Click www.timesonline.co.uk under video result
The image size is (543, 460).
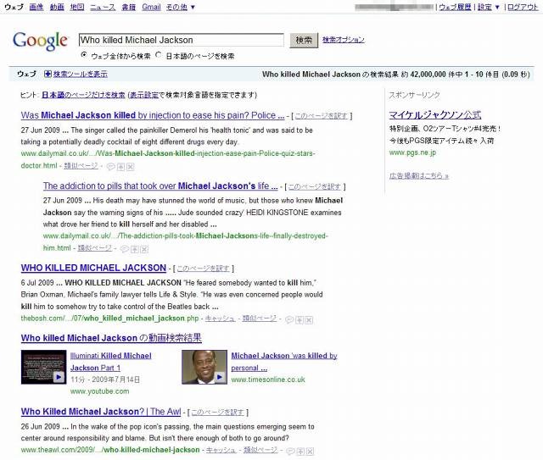268,380
